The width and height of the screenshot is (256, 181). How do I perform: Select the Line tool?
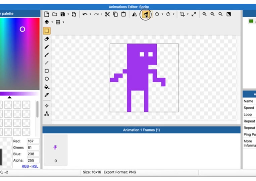47,63
